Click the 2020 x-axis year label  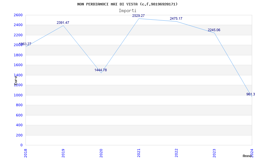tap(101, 153)
